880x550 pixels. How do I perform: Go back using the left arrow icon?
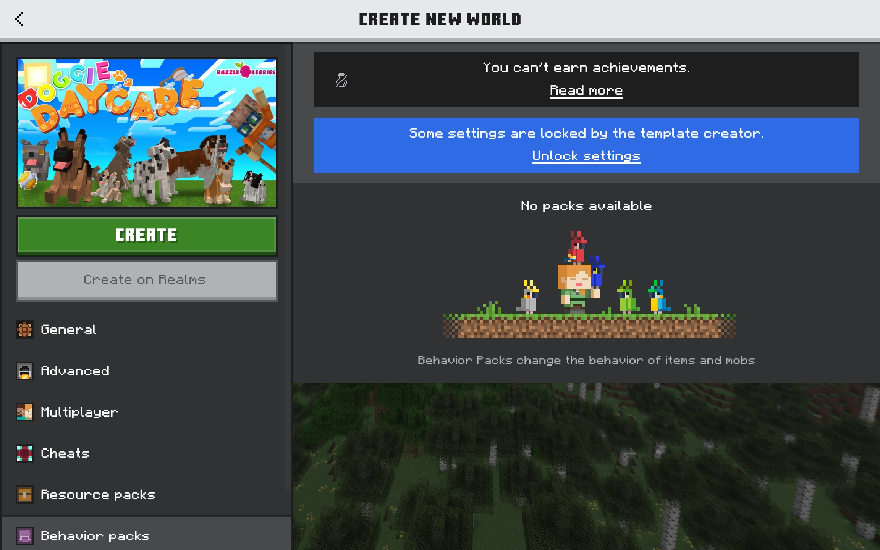tap(19, 19)
